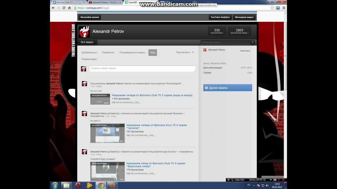Click the taskbar clock showing 13:52
This screenshot has width=337, height=189.
277,185
